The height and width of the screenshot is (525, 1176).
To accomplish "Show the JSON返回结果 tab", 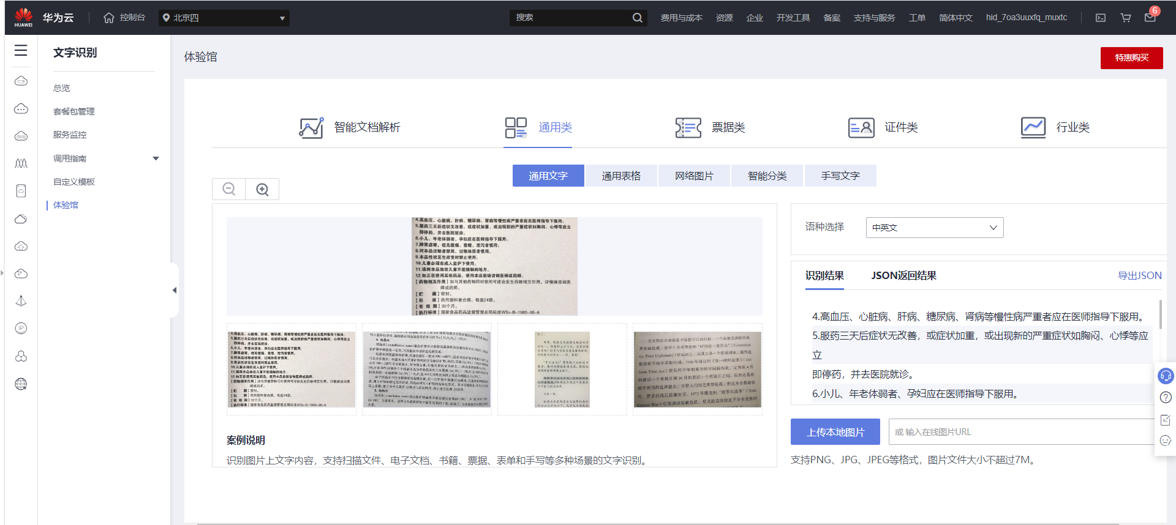I will pyautogui.click(x=903, y=275).
